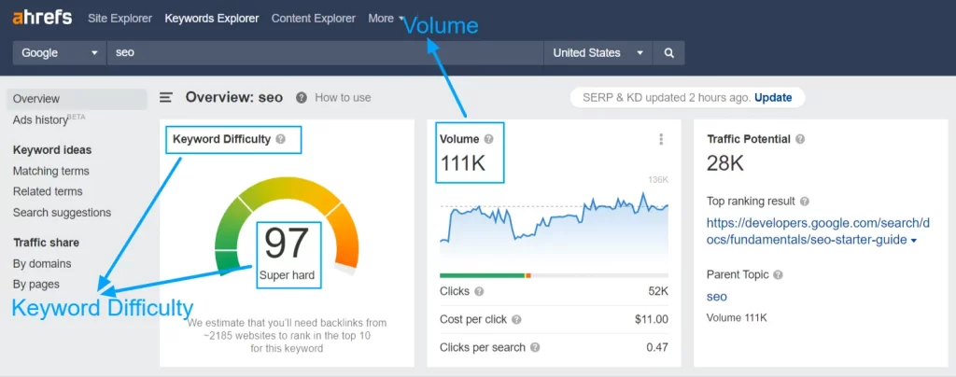Viewport: 956px width, 377px height.
Task: Open Traffic share By domains
Action: (42, 264)
